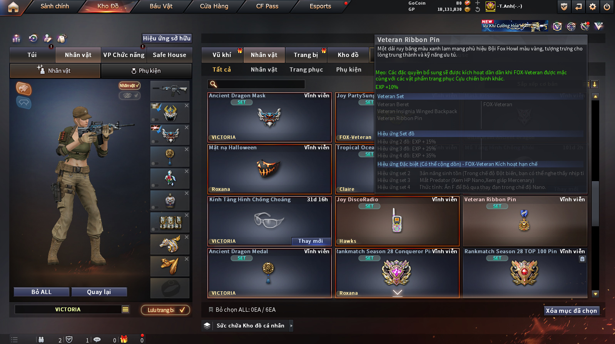Click the fox emblem icon above the character
Screen dimensions: 615x344
23,89
